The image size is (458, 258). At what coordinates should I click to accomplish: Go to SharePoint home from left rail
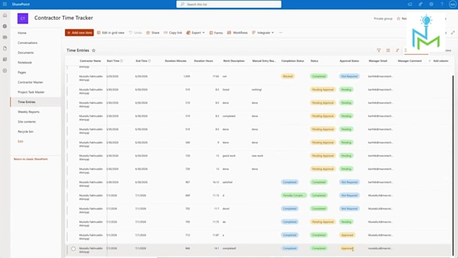5,15
